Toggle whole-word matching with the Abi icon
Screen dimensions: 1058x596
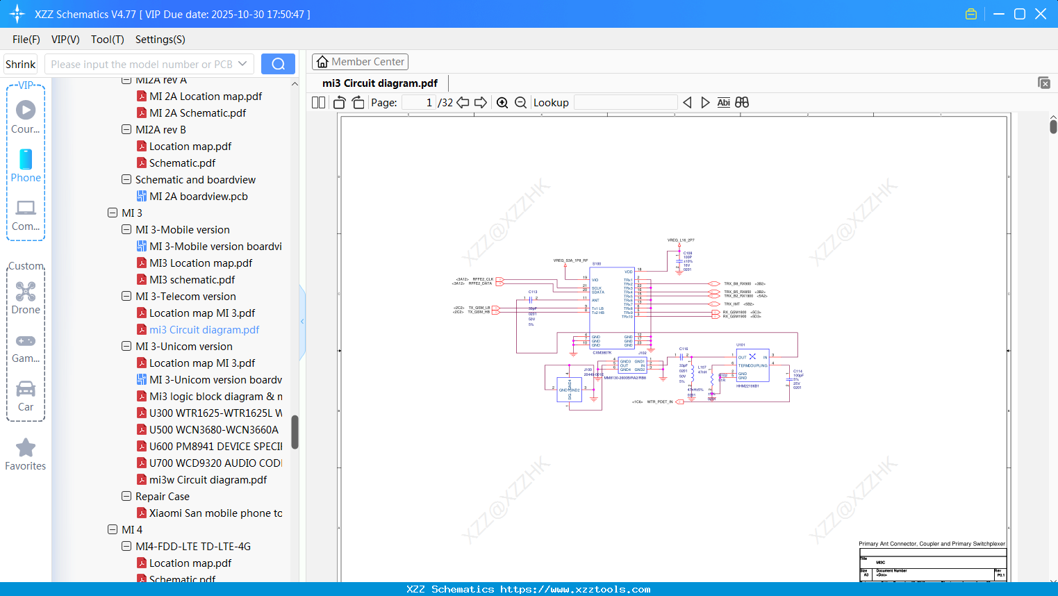coord(723,102)
